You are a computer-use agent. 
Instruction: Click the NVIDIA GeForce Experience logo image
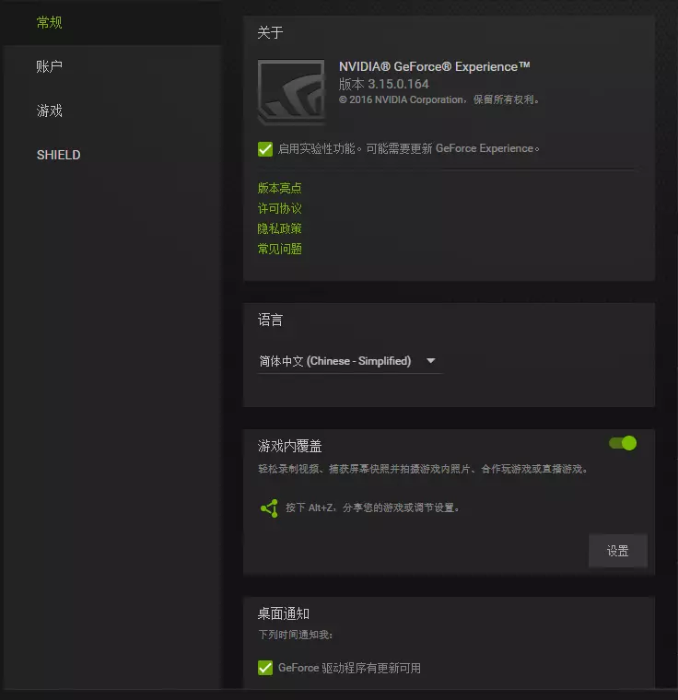pos(291,91)
